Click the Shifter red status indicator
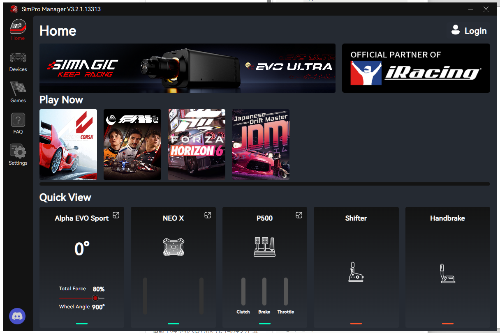 click(356, 324)
